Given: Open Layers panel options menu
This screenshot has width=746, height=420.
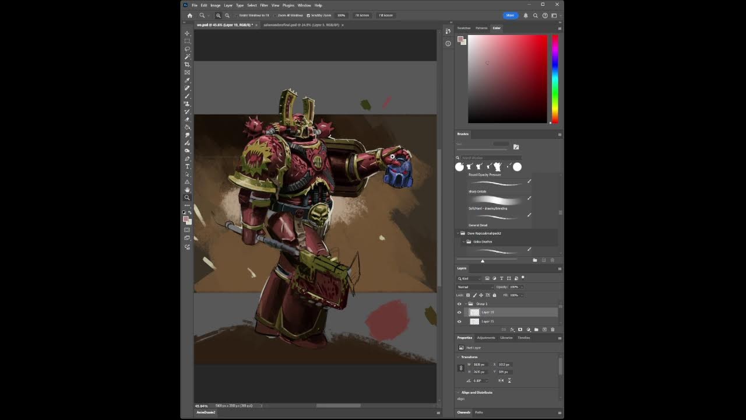Looking at the screenshot, I should [559, 268].
